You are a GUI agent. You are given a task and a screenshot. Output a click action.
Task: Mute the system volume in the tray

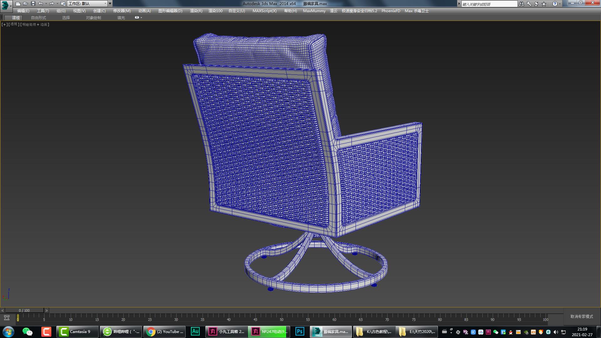point(556,332)
